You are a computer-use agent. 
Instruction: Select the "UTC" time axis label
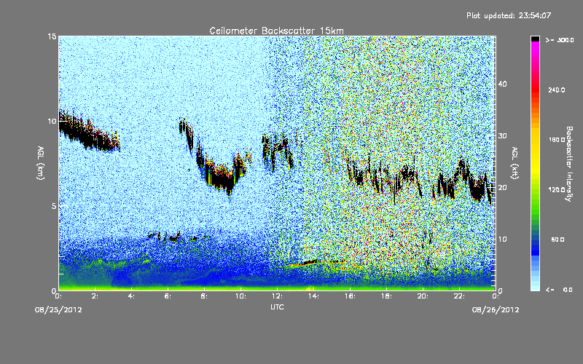coord(277,307)
